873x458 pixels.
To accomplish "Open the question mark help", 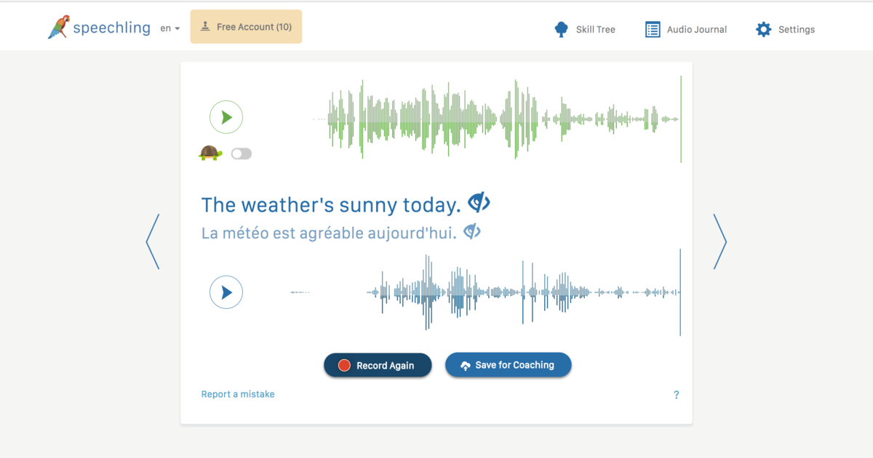I will 676,395.
